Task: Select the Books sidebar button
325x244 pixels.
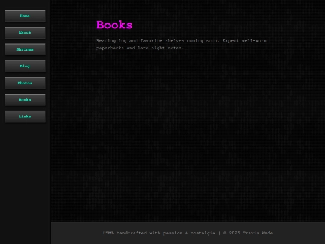Action: [x=25, y=100]
